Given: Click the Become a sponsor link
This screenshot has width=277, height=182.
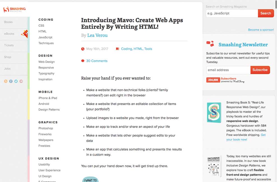Looking at the screenshot, I should (261, 30).
